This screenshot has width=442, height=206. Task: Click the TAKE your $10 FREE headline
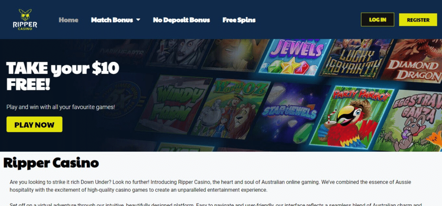[x=63, y=76]
